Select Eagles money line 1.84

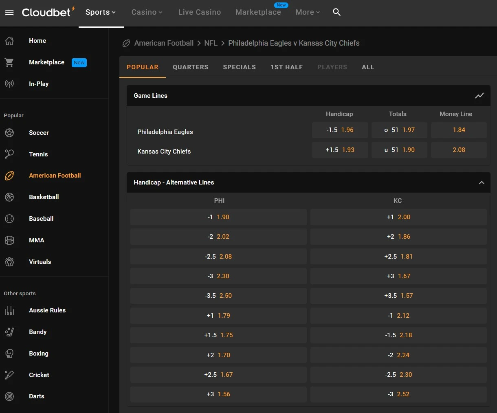pyautogui.click(x=459, y=130)
